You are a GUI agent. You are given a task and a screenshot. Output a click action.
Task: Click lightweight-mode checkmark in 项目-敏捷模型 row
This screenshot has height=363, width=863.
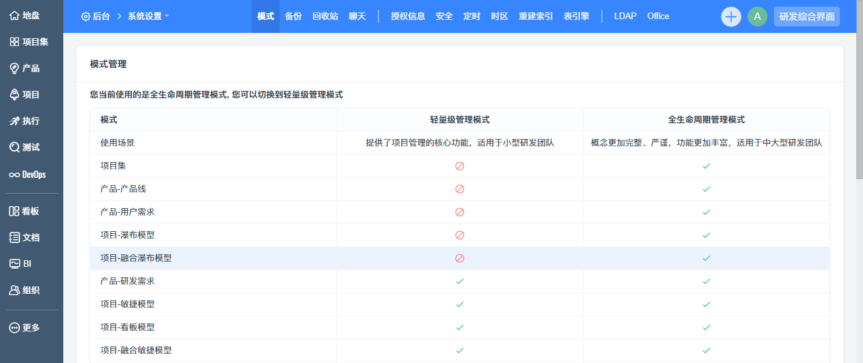point(460,304)
